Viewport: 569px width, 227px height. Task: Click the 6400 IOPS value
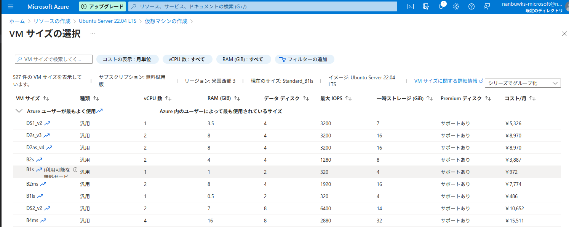click(x=326, y=208)
